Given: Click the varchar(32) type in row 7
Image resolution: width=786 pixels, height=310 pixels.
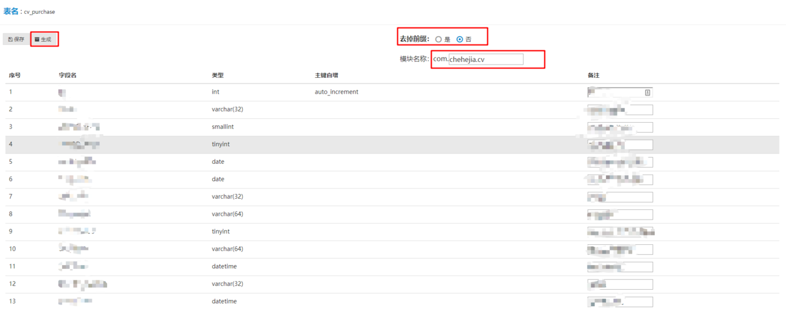Looking at the screenshot, I should click(228, 197).
